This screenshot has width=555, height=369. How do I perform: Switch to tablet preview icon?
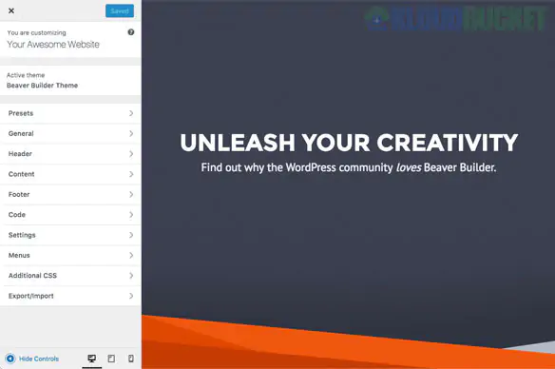[111, 359]
